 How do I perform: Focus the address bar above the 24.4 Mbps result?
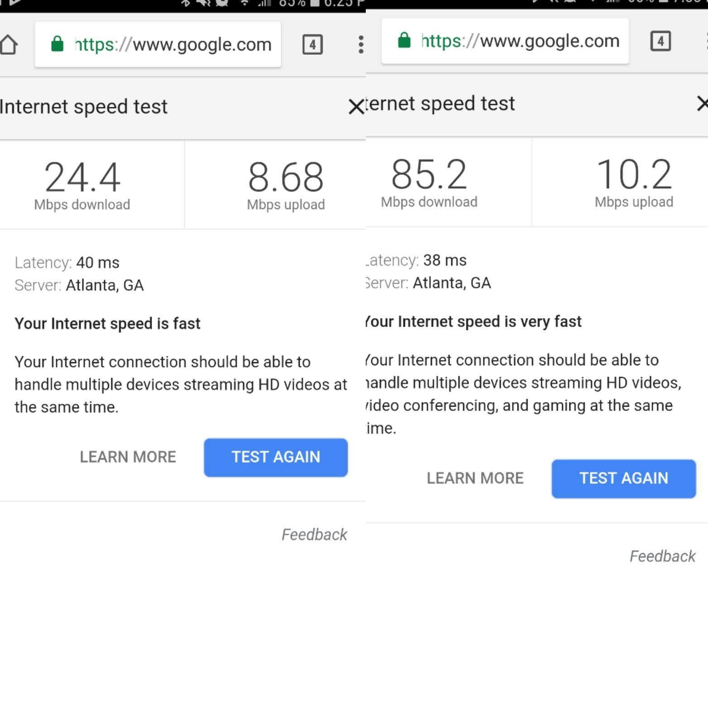click(x=172, y=44)
